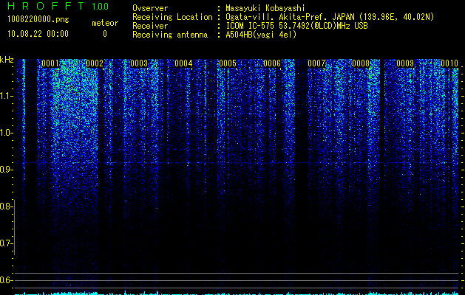Select the 0009 minute marker
The height and width of the screenshot is (295, 465).
pos(405,63)
